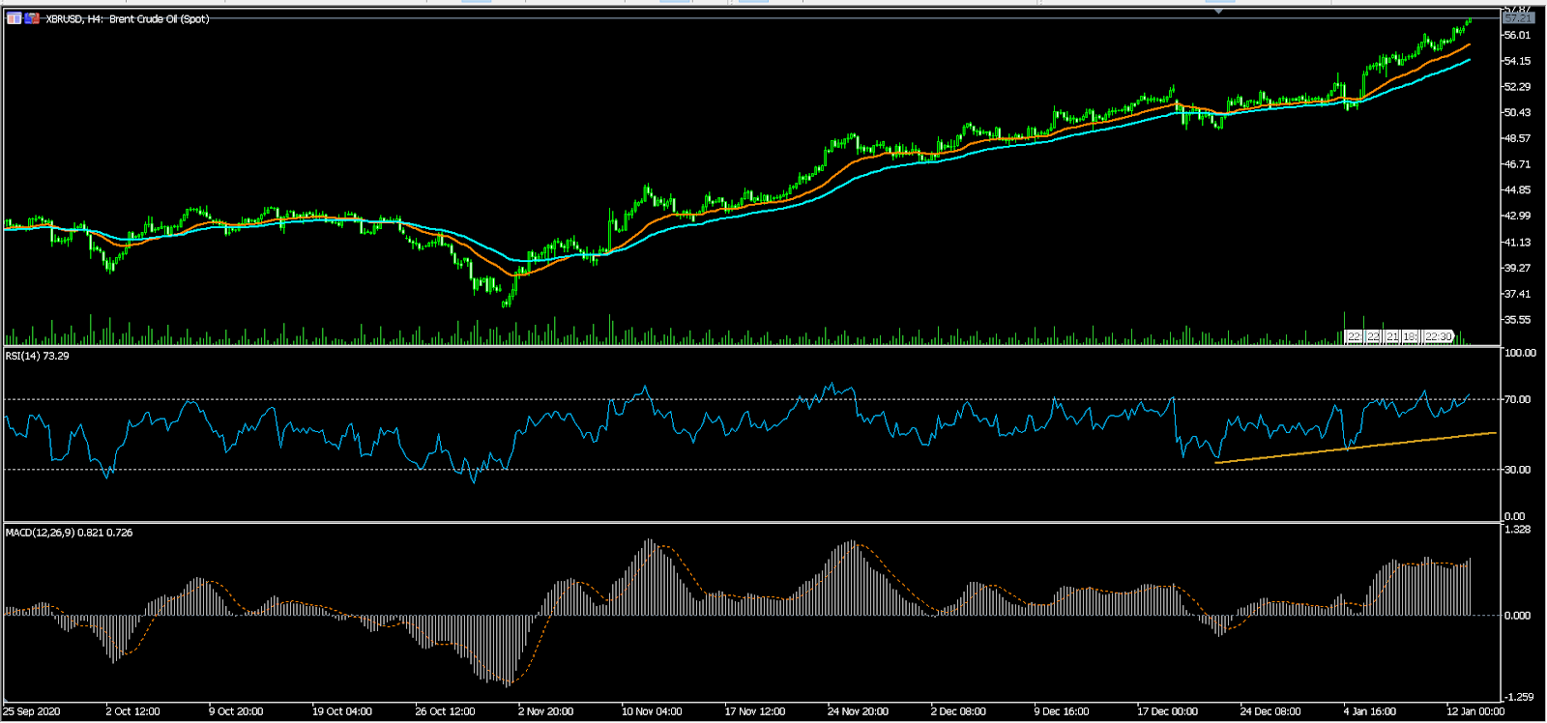The image size is (1547, 723).
Task: Click the 25 Sep 2020 date label
Action: pos(32,712)
